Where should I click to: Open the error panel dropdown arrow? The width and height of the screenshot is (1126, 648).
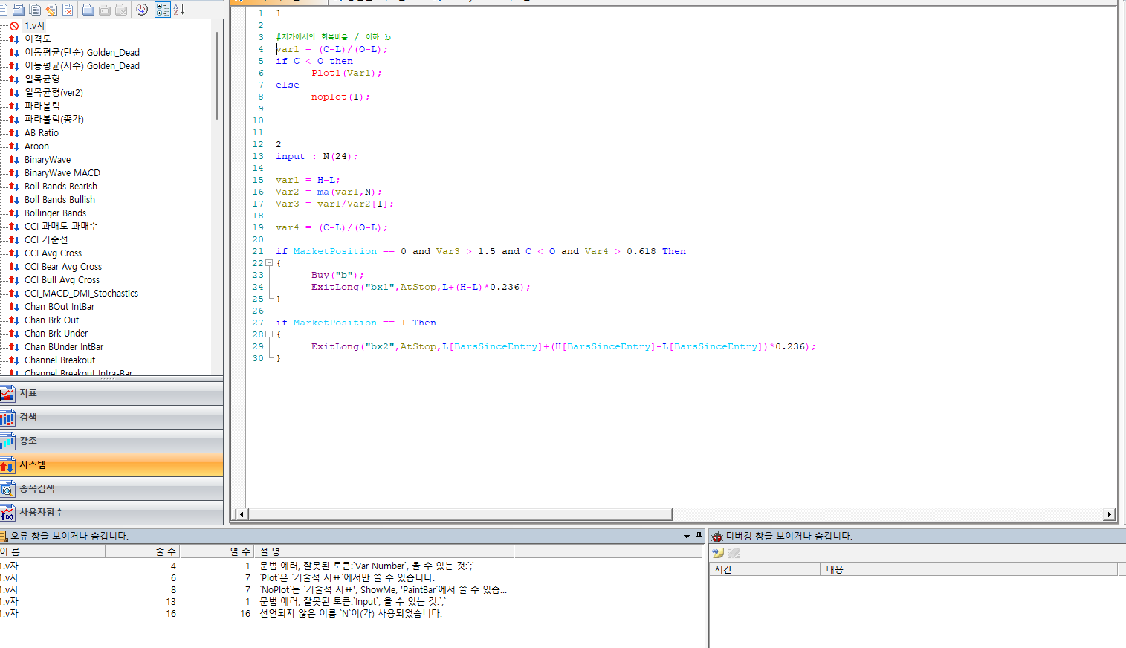tap(687, 536)
